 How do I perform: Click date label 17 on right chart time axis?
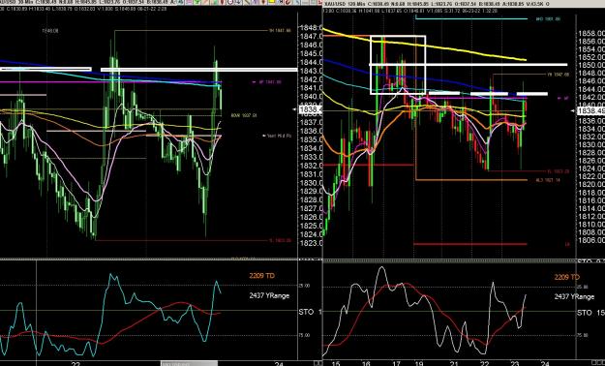tap(396, 364)
